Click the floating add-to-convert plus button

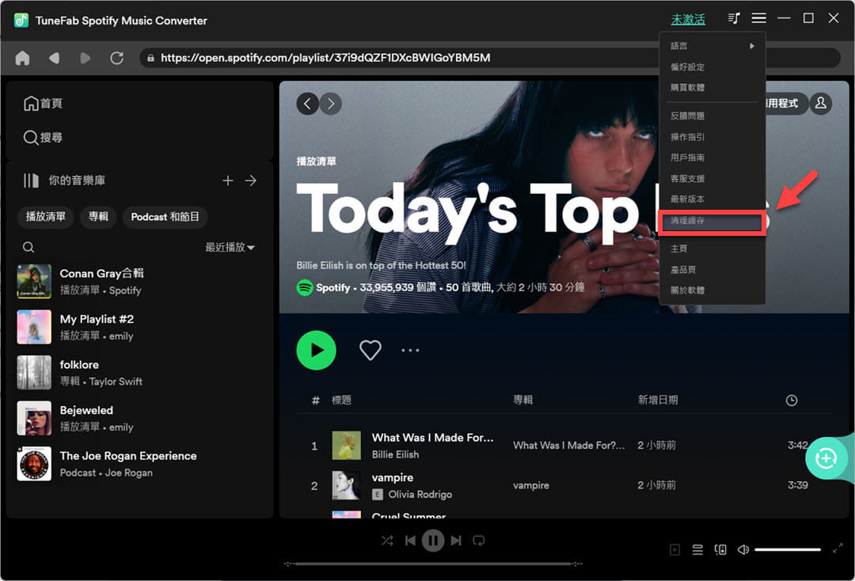tap(826, 458)
